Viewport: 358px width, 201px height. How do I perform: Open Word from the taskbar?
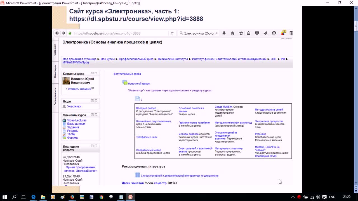91,197
